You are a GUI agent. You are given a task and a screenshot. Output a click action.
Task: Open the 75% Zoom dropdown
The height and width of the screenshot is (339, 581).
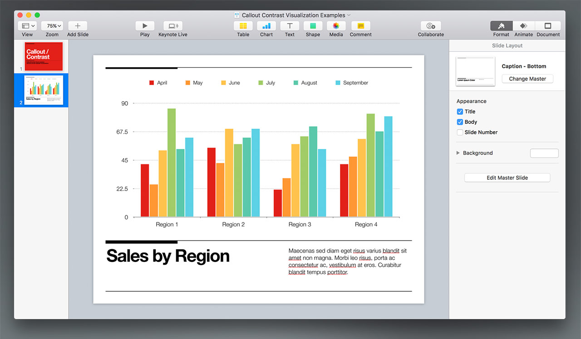(52, 26)
